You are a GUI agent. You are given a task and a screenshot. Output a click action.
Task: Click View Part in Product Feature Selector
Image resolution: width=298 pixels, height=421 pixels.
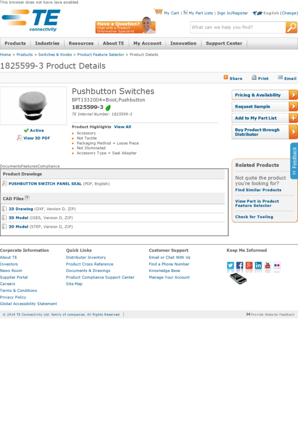[x=257, y=203]
